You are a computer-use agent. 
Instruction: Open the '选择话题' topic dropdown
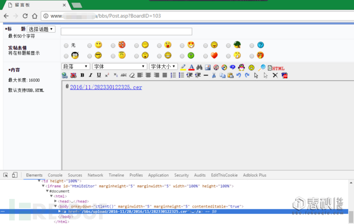[41, 29]
